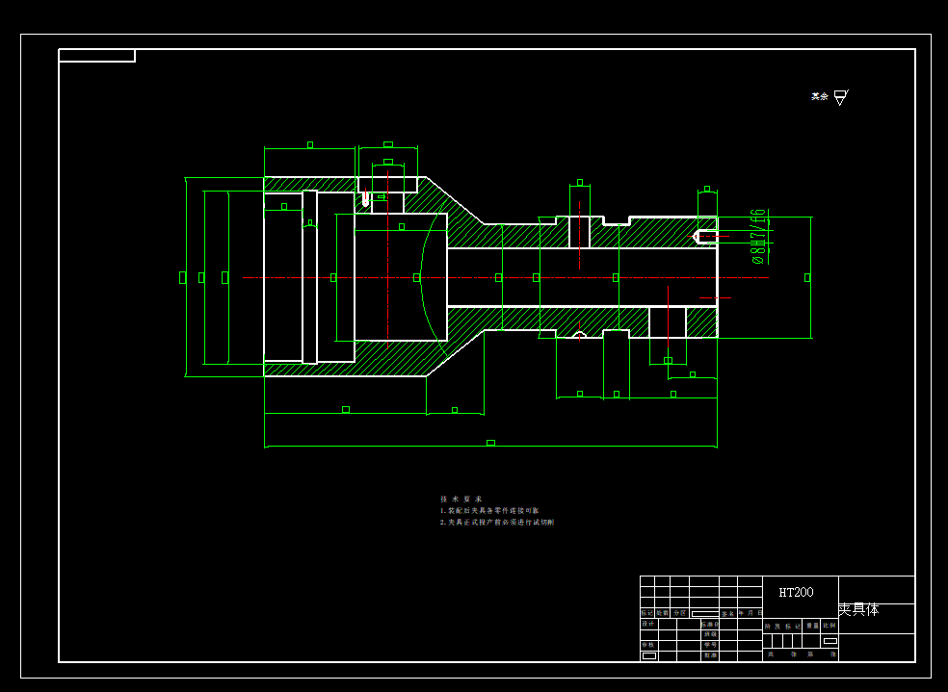
Task: Click the surface roughness symbol beside 其余
Action: [841, 97]
